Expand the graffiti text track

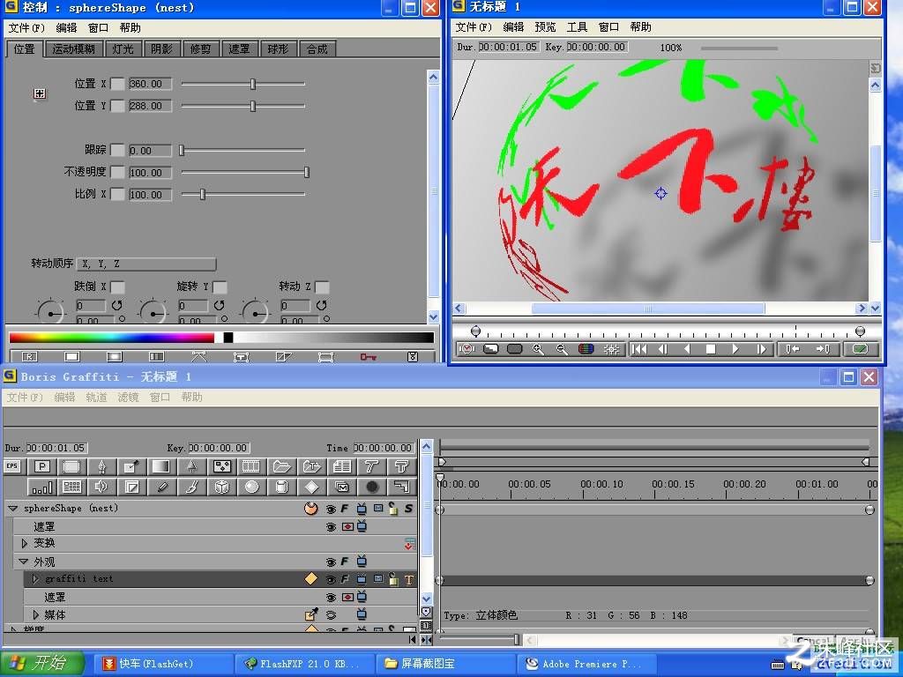pyautogui.click(x=35, y=578)
